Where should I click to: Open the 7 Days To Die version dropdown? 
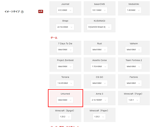(x=65, y=50)
